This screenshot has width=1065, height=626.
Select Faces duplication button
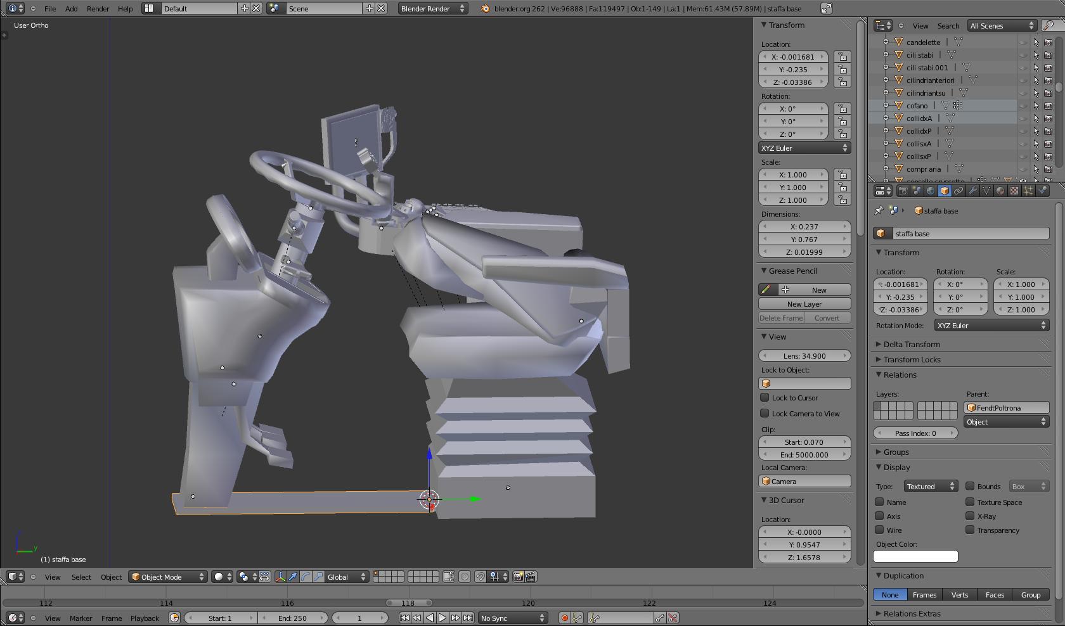(995, 594)
